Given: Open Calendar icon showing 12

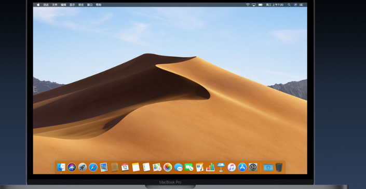Looking at the screenshot, I should click(125, 167).
